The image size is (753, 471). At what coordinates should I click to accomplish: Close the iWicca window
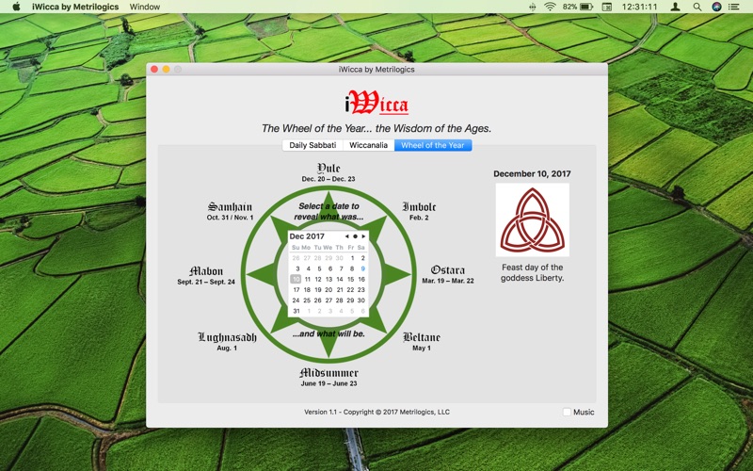click(x=154, y=69)
